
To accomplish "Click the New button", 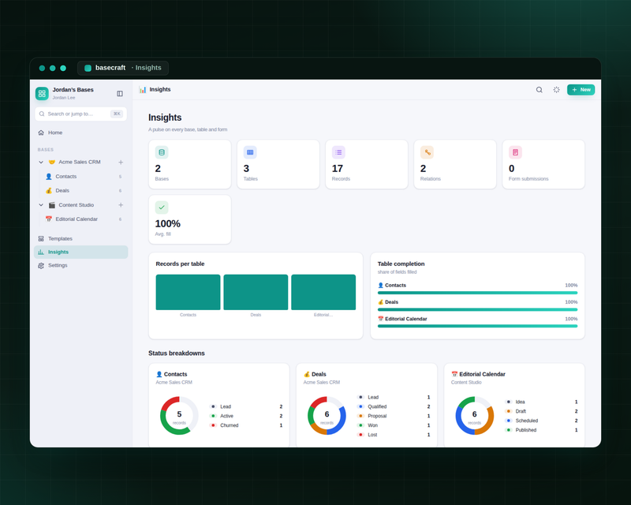I will pyautogui.click(x=581, y=90).
